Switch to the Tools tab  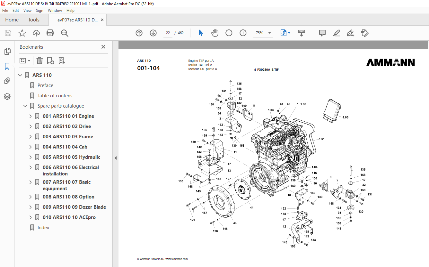click(x=34, y=20)
